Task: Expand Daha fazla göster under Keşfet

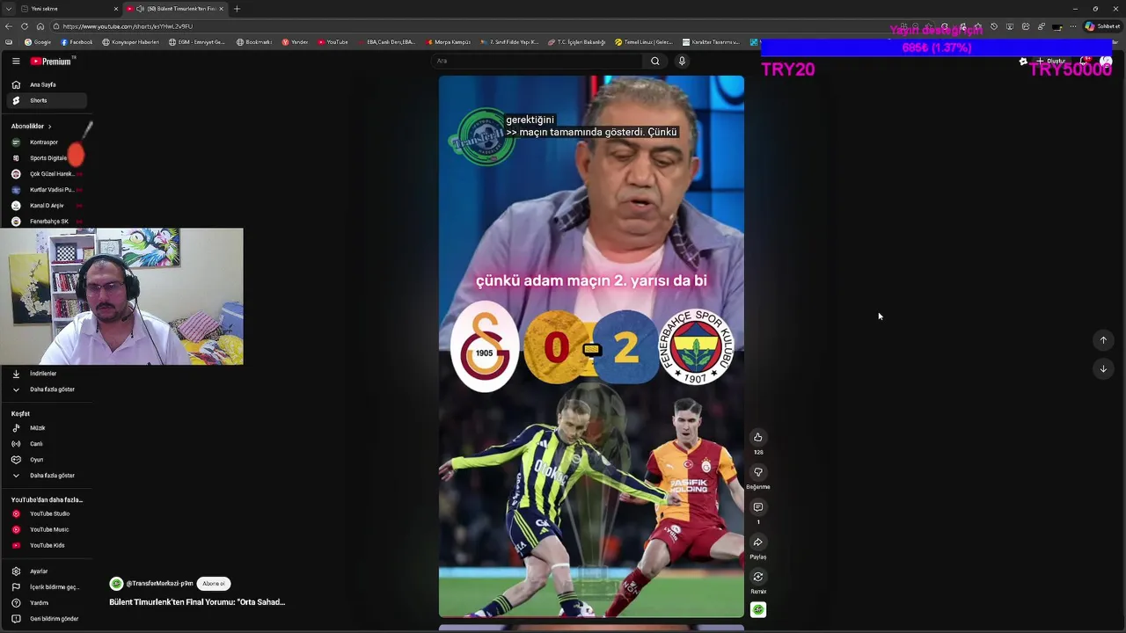Action: click(46, 476)
